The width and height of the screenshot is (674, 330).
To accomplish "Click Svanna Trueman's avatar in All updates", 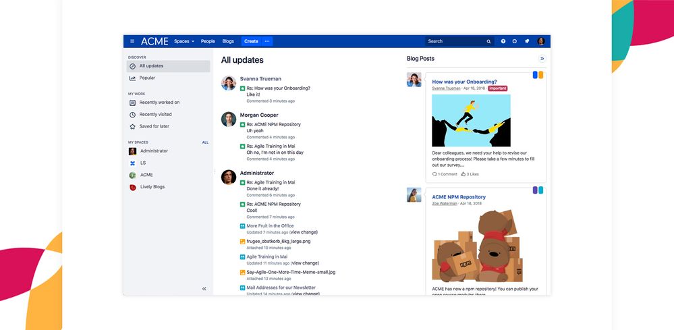I will click(229, 83).
